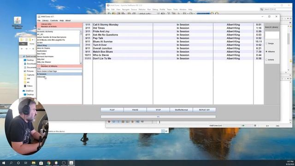The height and width of the screenshot is (166, 295).
Task: Open the About menu in WallyTunes
Action: click(x=68, y=20)
